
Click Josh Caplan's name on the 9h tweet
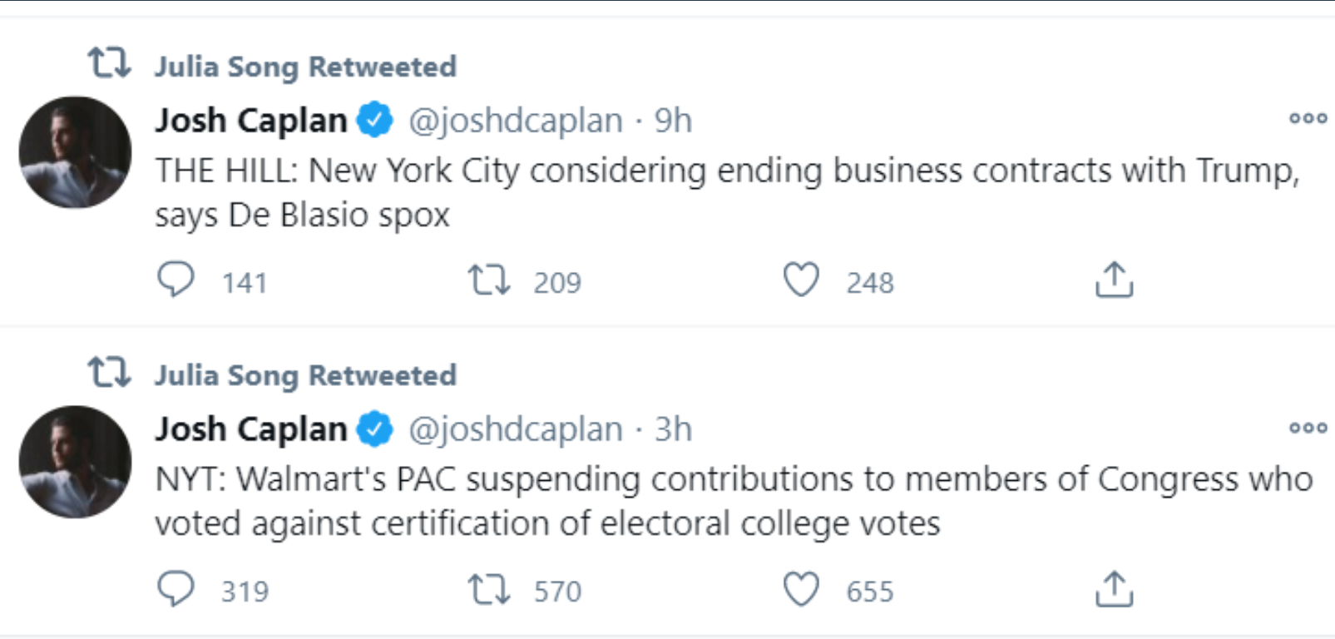tap(251, 121)
